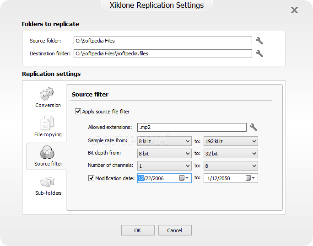Switch to the Sub-folders tab label
313x246 pixels.
click(49, 193)
